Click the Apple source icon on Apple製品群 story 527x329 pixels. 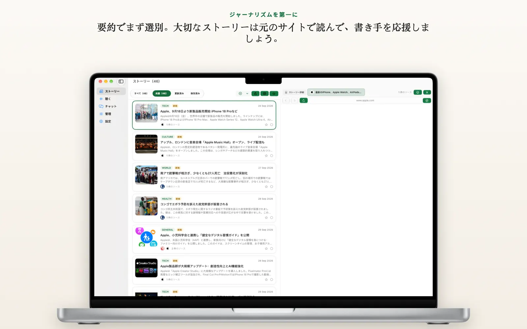(x=162, y=280)
